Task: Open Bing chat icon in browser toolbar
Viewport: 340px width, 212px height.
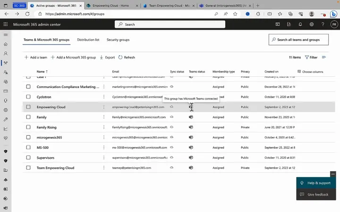Action: tap(333, 14)
